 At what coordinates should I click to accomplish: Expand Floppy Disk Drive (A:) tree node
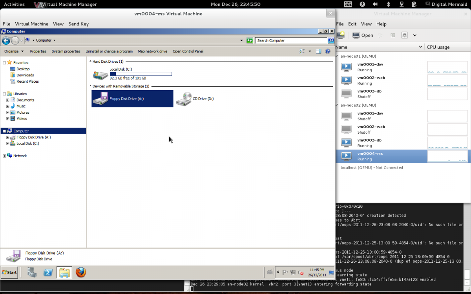click(7, 138)
